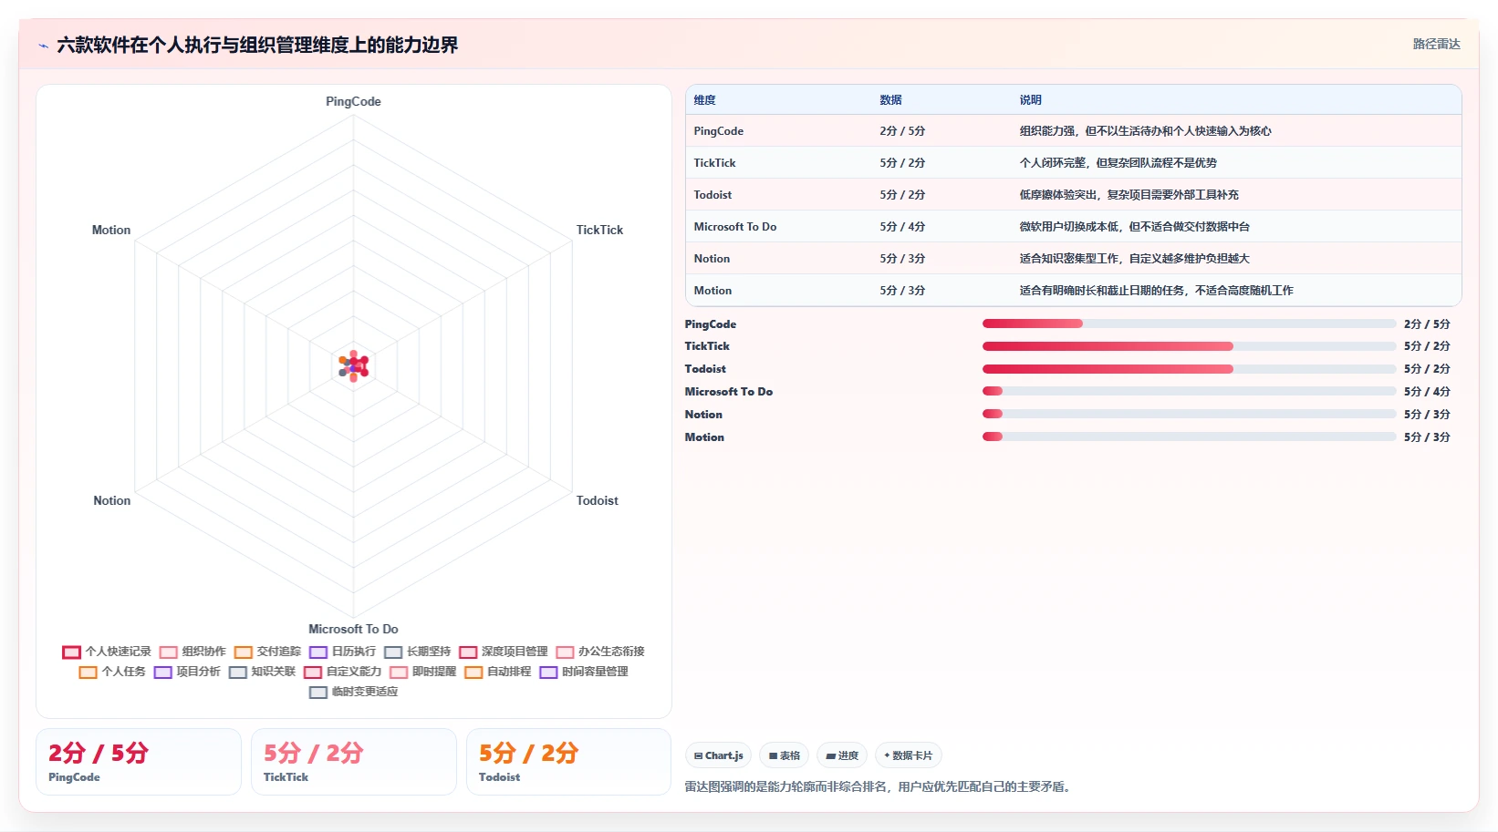The image size is (1498, 832).
Task: Open the PingCode 2分 / 5分 score card
Action: pos(139,762)
